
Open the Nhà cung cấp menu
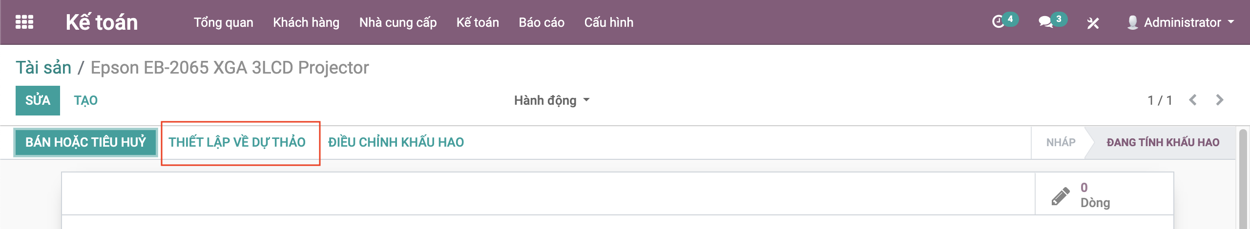398,22
